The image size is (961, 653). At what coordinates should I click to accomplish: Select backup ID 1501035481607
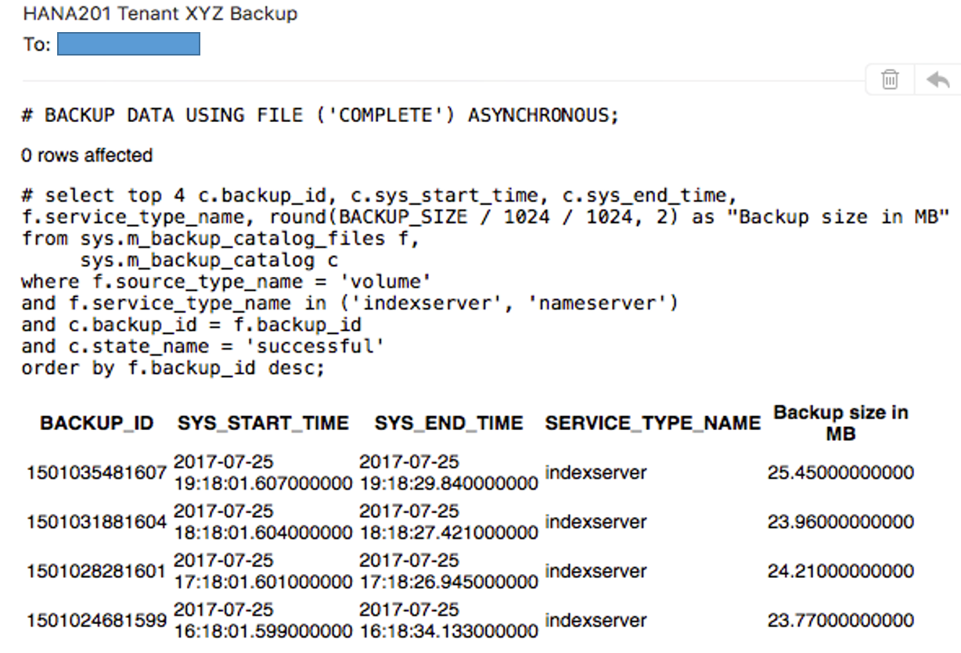tap(95, 472)
